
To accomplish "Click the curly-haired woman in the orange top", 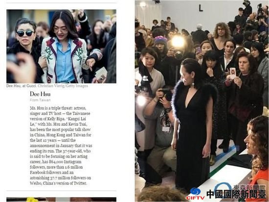I will pos(257,155).
